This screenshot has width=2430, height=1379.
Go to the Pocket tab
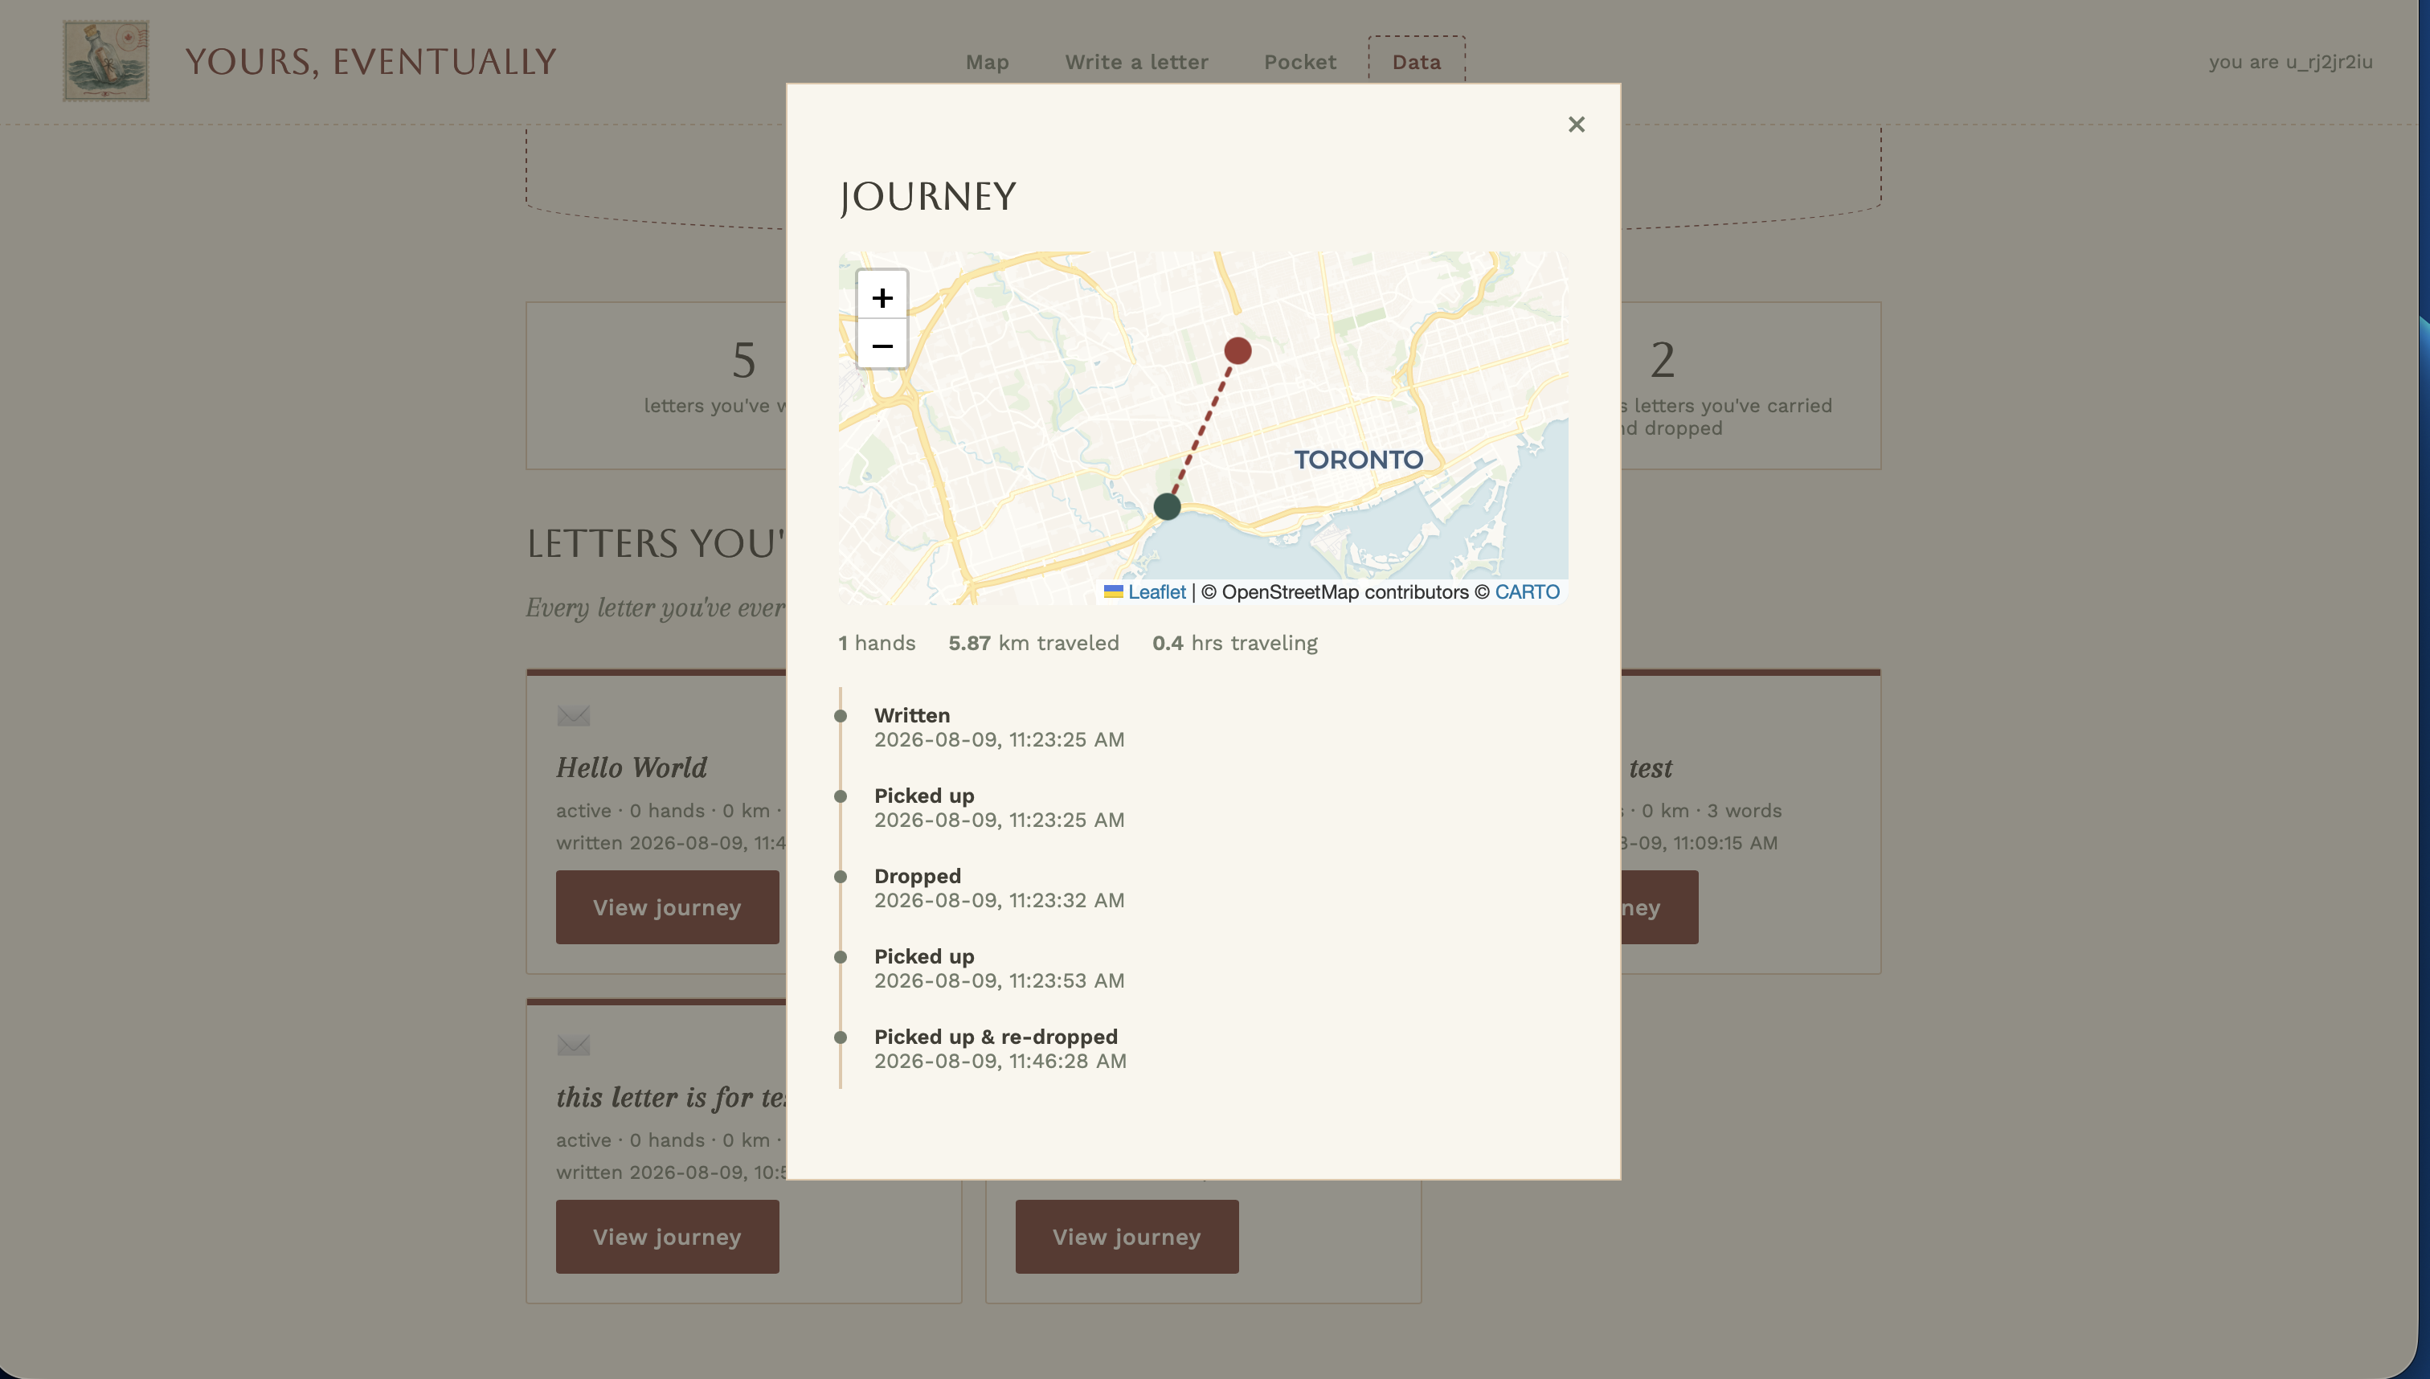coord(1299,62)
